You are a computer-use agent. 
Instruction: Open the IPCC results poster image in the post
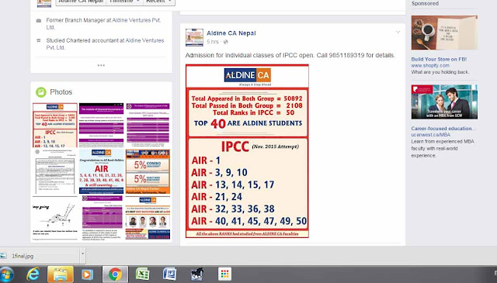click(x=247, y=151)
